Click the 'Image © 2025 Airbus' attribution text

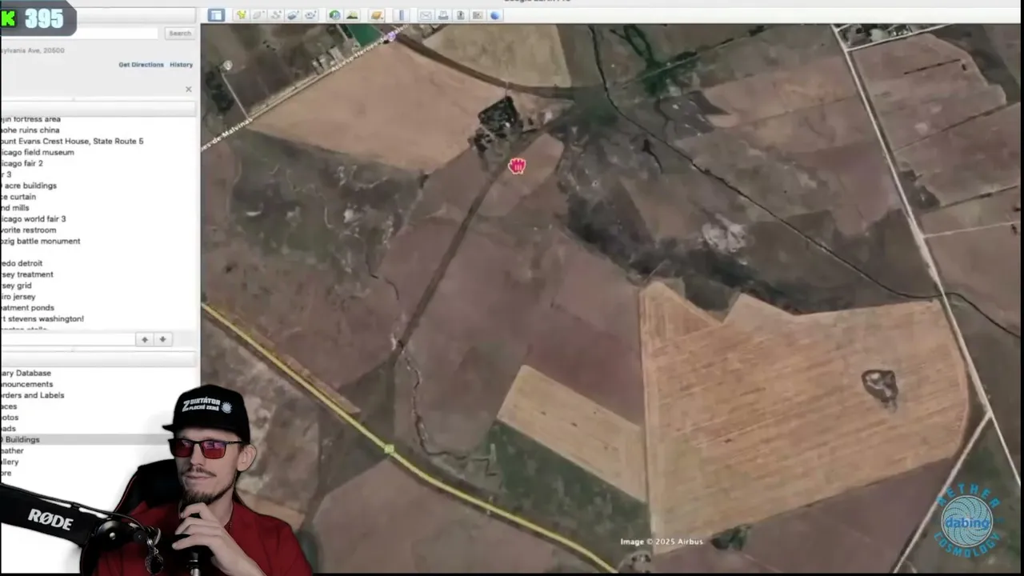tap(662, 542)
